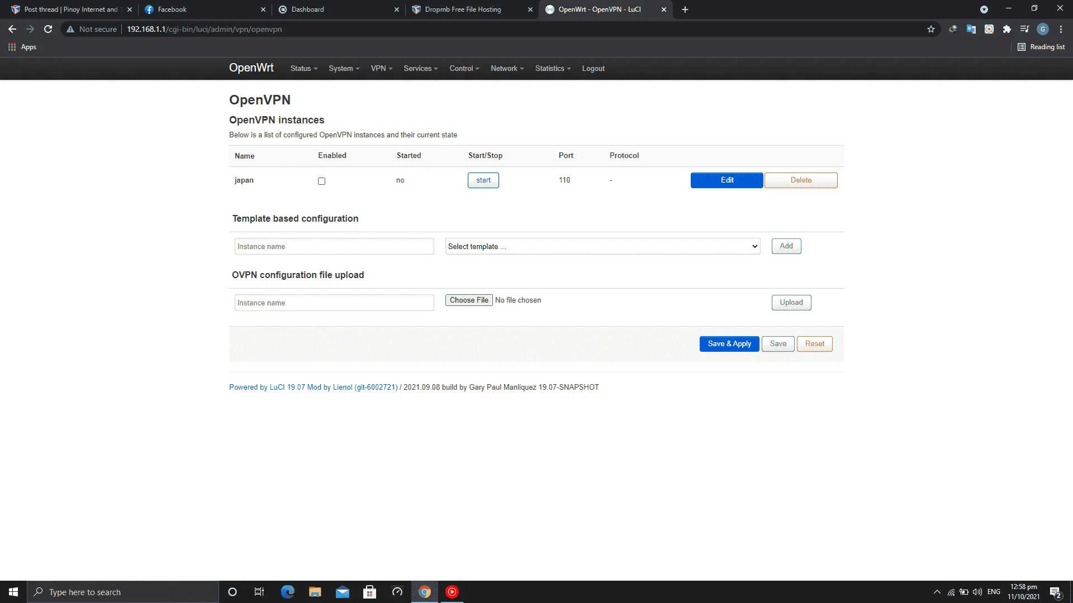Image resolution: width=1073 pixels, height=603 pixels.
Task: Open the Select template dropdown
Action: point(602,246)
